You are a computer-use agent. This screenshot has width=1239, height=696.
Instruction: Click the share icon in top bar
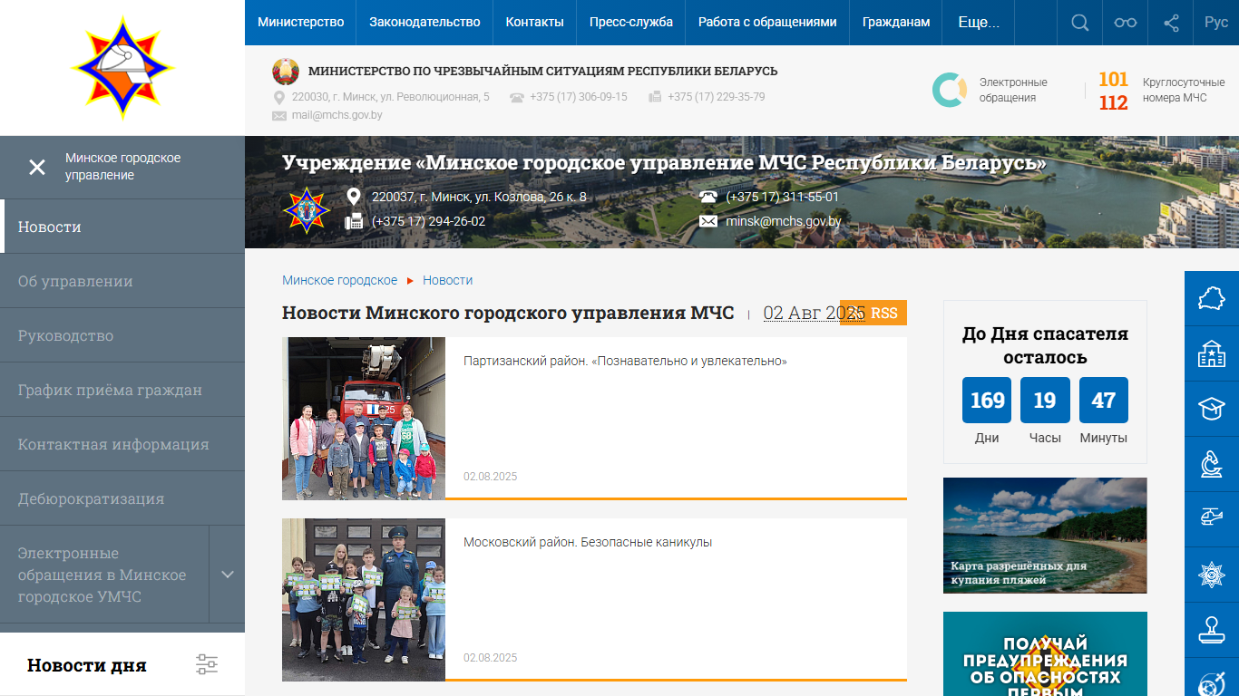tap(1171, 23)
